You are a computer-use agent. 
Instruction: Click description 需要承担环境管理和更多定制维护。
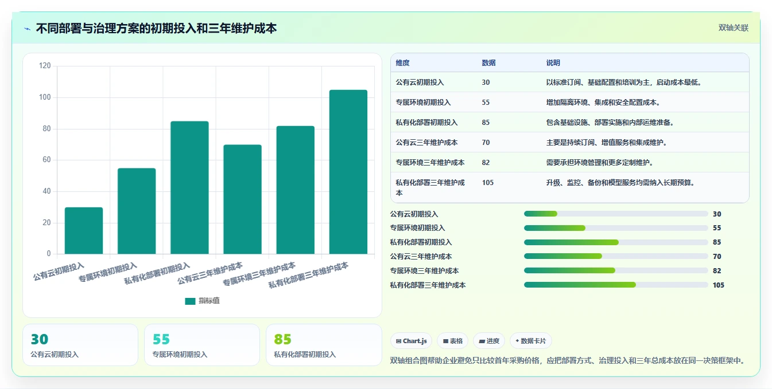tap(599, 163)
